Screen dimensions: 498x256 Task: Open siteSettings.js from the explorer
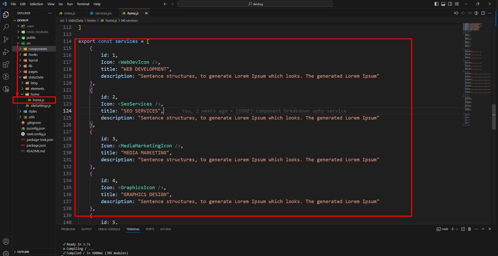tap(41, 106)
